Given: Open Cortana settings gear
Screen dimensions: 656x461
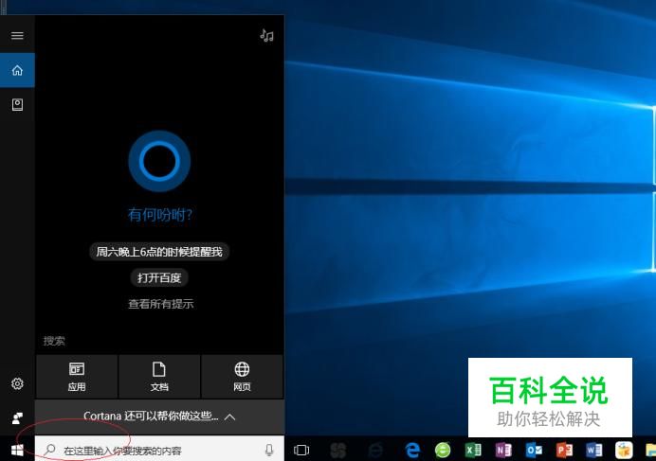Looking at the screenshot, I should pos(17,383).
